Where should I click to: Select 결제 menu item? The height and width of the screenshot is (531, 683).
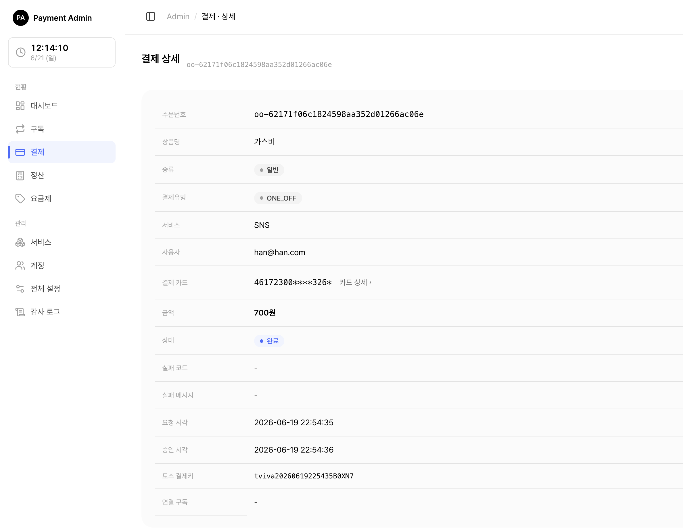(x=62, y=152)
